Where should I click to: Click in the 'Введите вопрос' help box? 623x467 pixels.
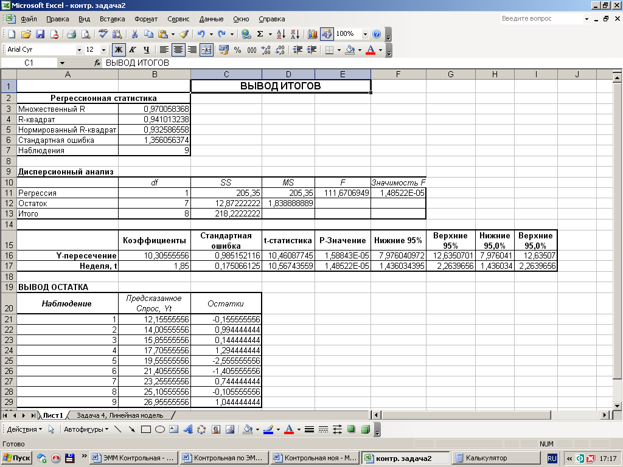540,19
